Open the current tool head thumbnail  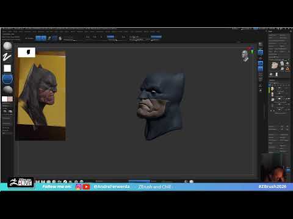point(274,65)
